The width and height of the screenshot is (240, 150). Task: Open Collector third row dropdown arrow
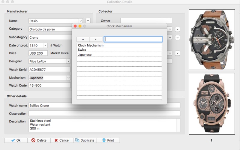(170, 37)
